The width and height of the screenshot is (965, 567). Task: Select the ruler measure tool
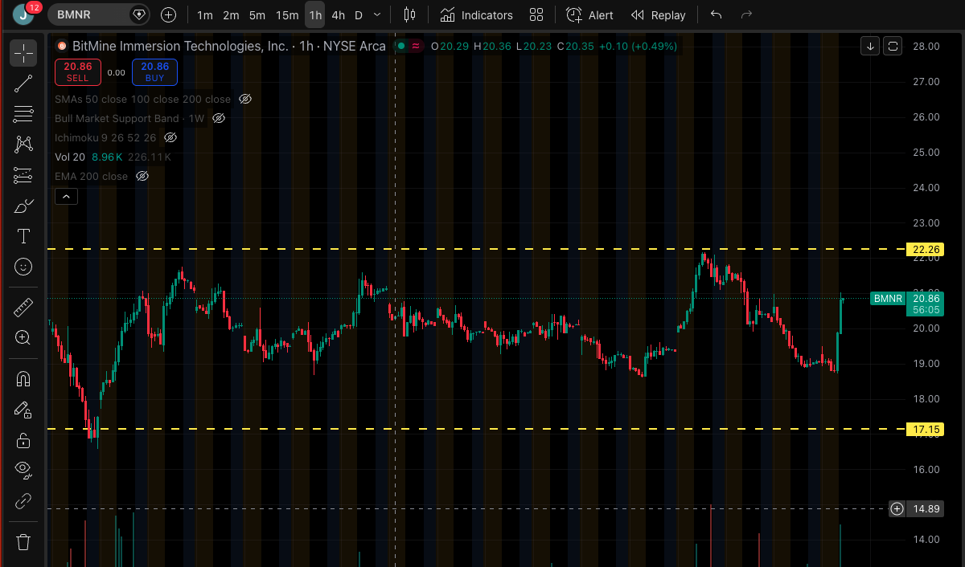point(23,306)
